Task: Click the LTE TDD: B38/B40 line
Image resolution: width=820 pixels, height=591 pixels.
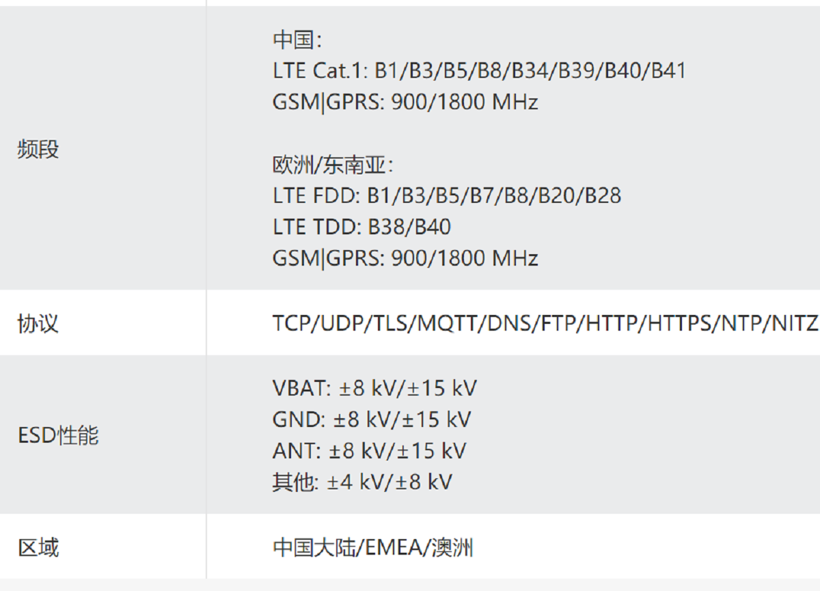Action: (361, 227)
